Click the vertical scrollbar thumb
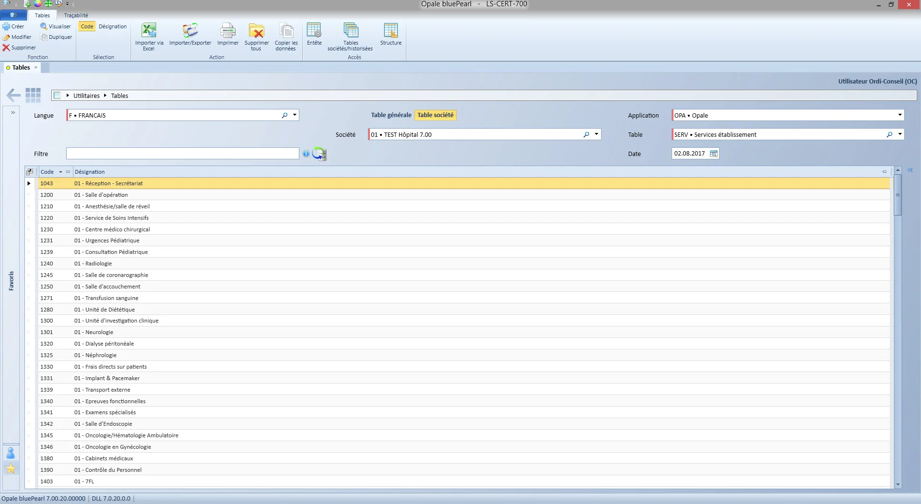Image resolution: width=921 pixels, height=504 pixels. coord(897,195)
